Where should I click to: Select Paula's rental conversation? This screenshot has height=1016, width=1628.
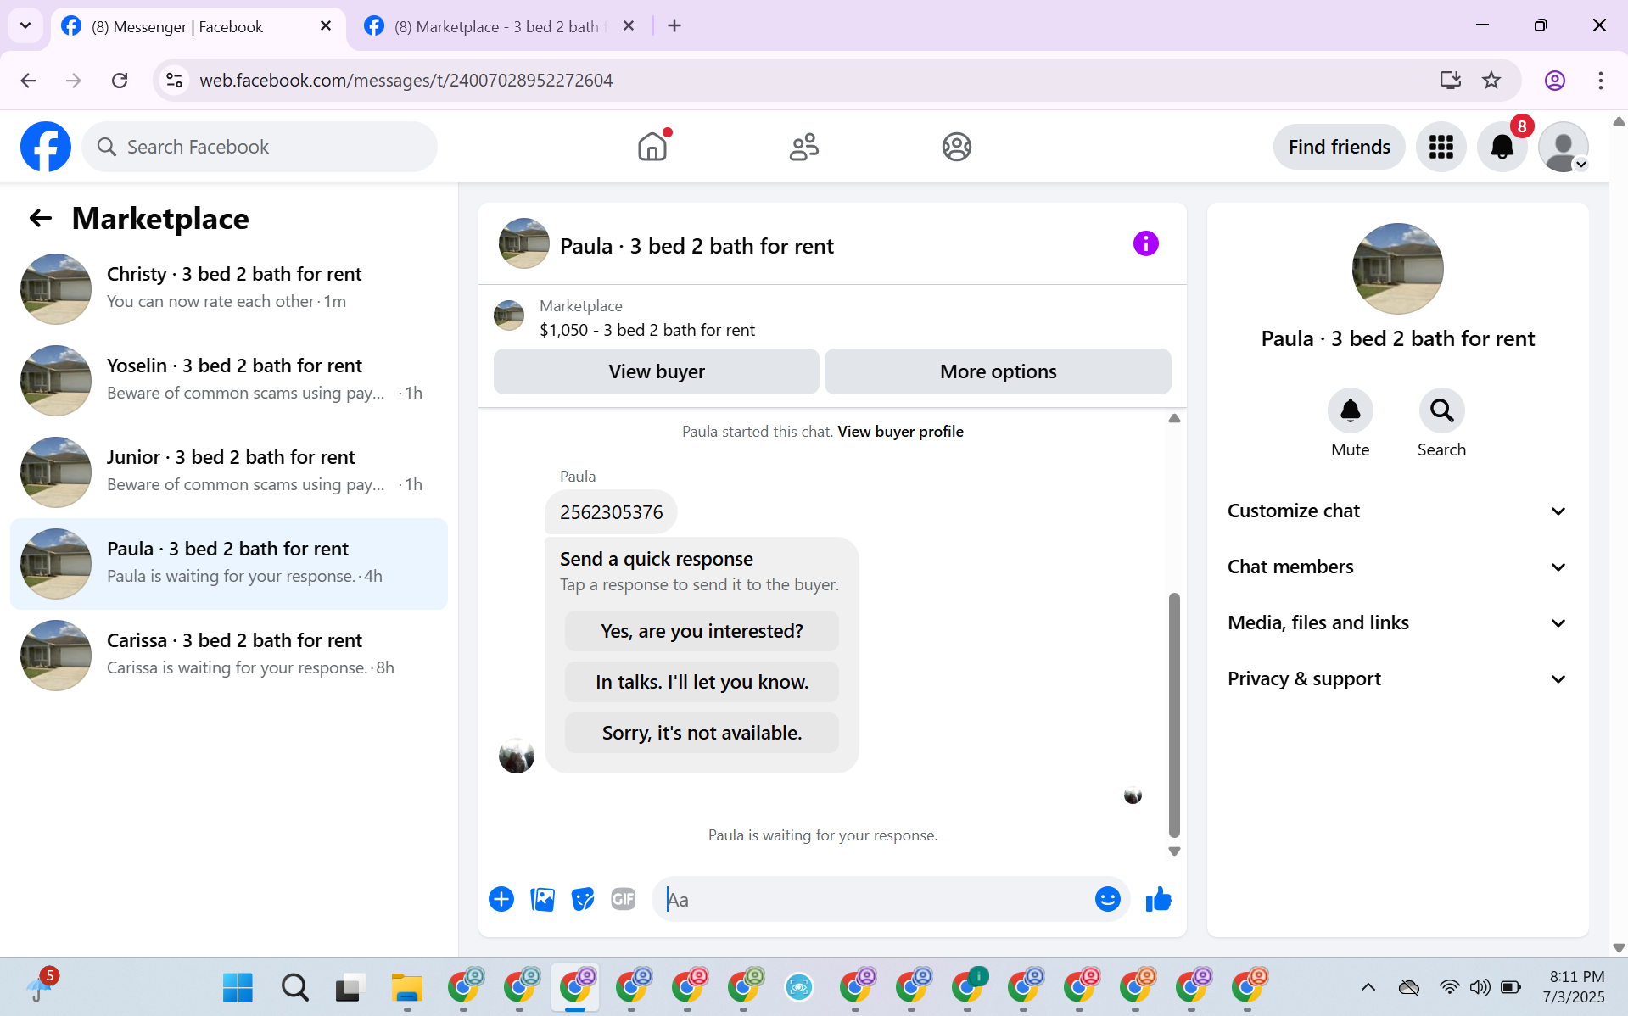click(229, 563)
